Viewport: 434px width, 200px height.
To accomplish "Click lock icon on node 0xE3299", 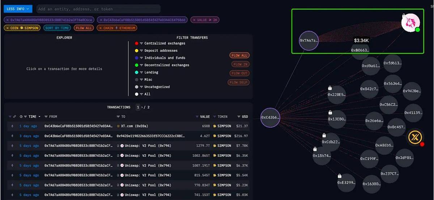I will [339, 176].
